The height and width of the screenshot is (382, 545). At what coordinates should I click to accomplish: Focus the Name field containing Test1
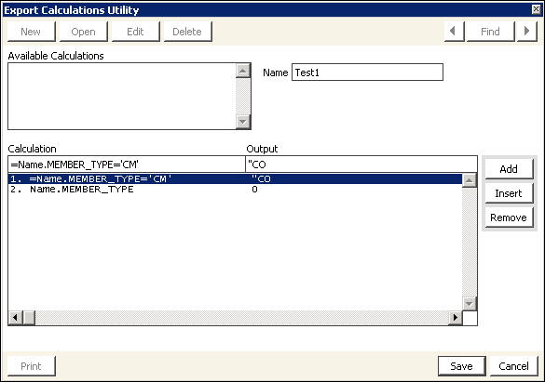(367, 72)
